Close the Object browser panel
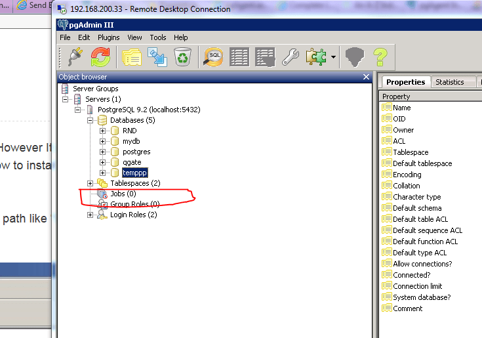 click(367, 77)
